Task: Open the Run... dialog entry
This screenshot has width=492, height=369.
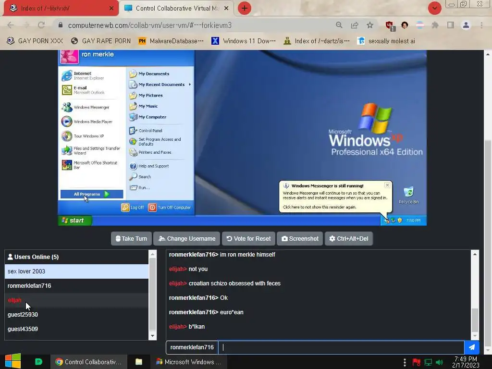Action: 139,188
